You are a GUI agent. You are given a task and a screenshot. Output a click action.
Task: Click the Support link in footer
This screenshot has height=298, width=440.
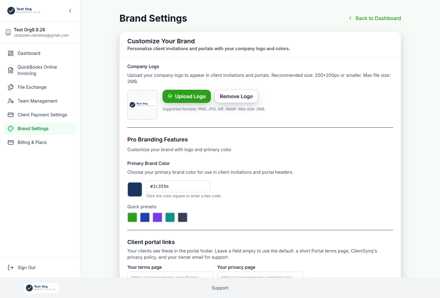click(x=220, y=288)
